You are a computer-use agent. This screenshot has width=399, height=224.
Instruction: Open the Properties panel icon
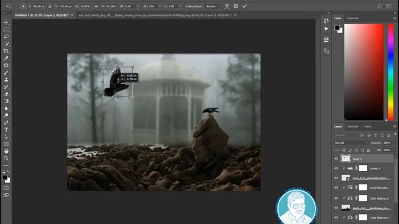pyautogui.click(x=326, y=39)
